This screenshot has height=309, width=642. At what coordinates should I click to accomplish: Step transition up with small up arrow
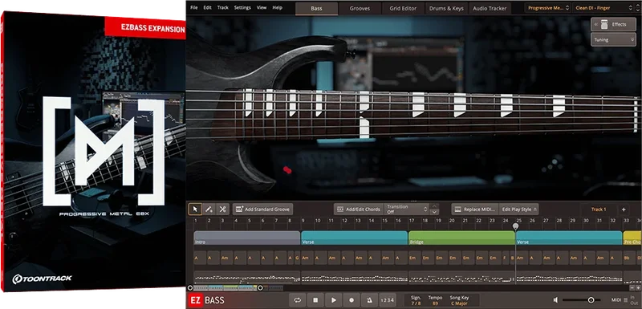(434, 205)
